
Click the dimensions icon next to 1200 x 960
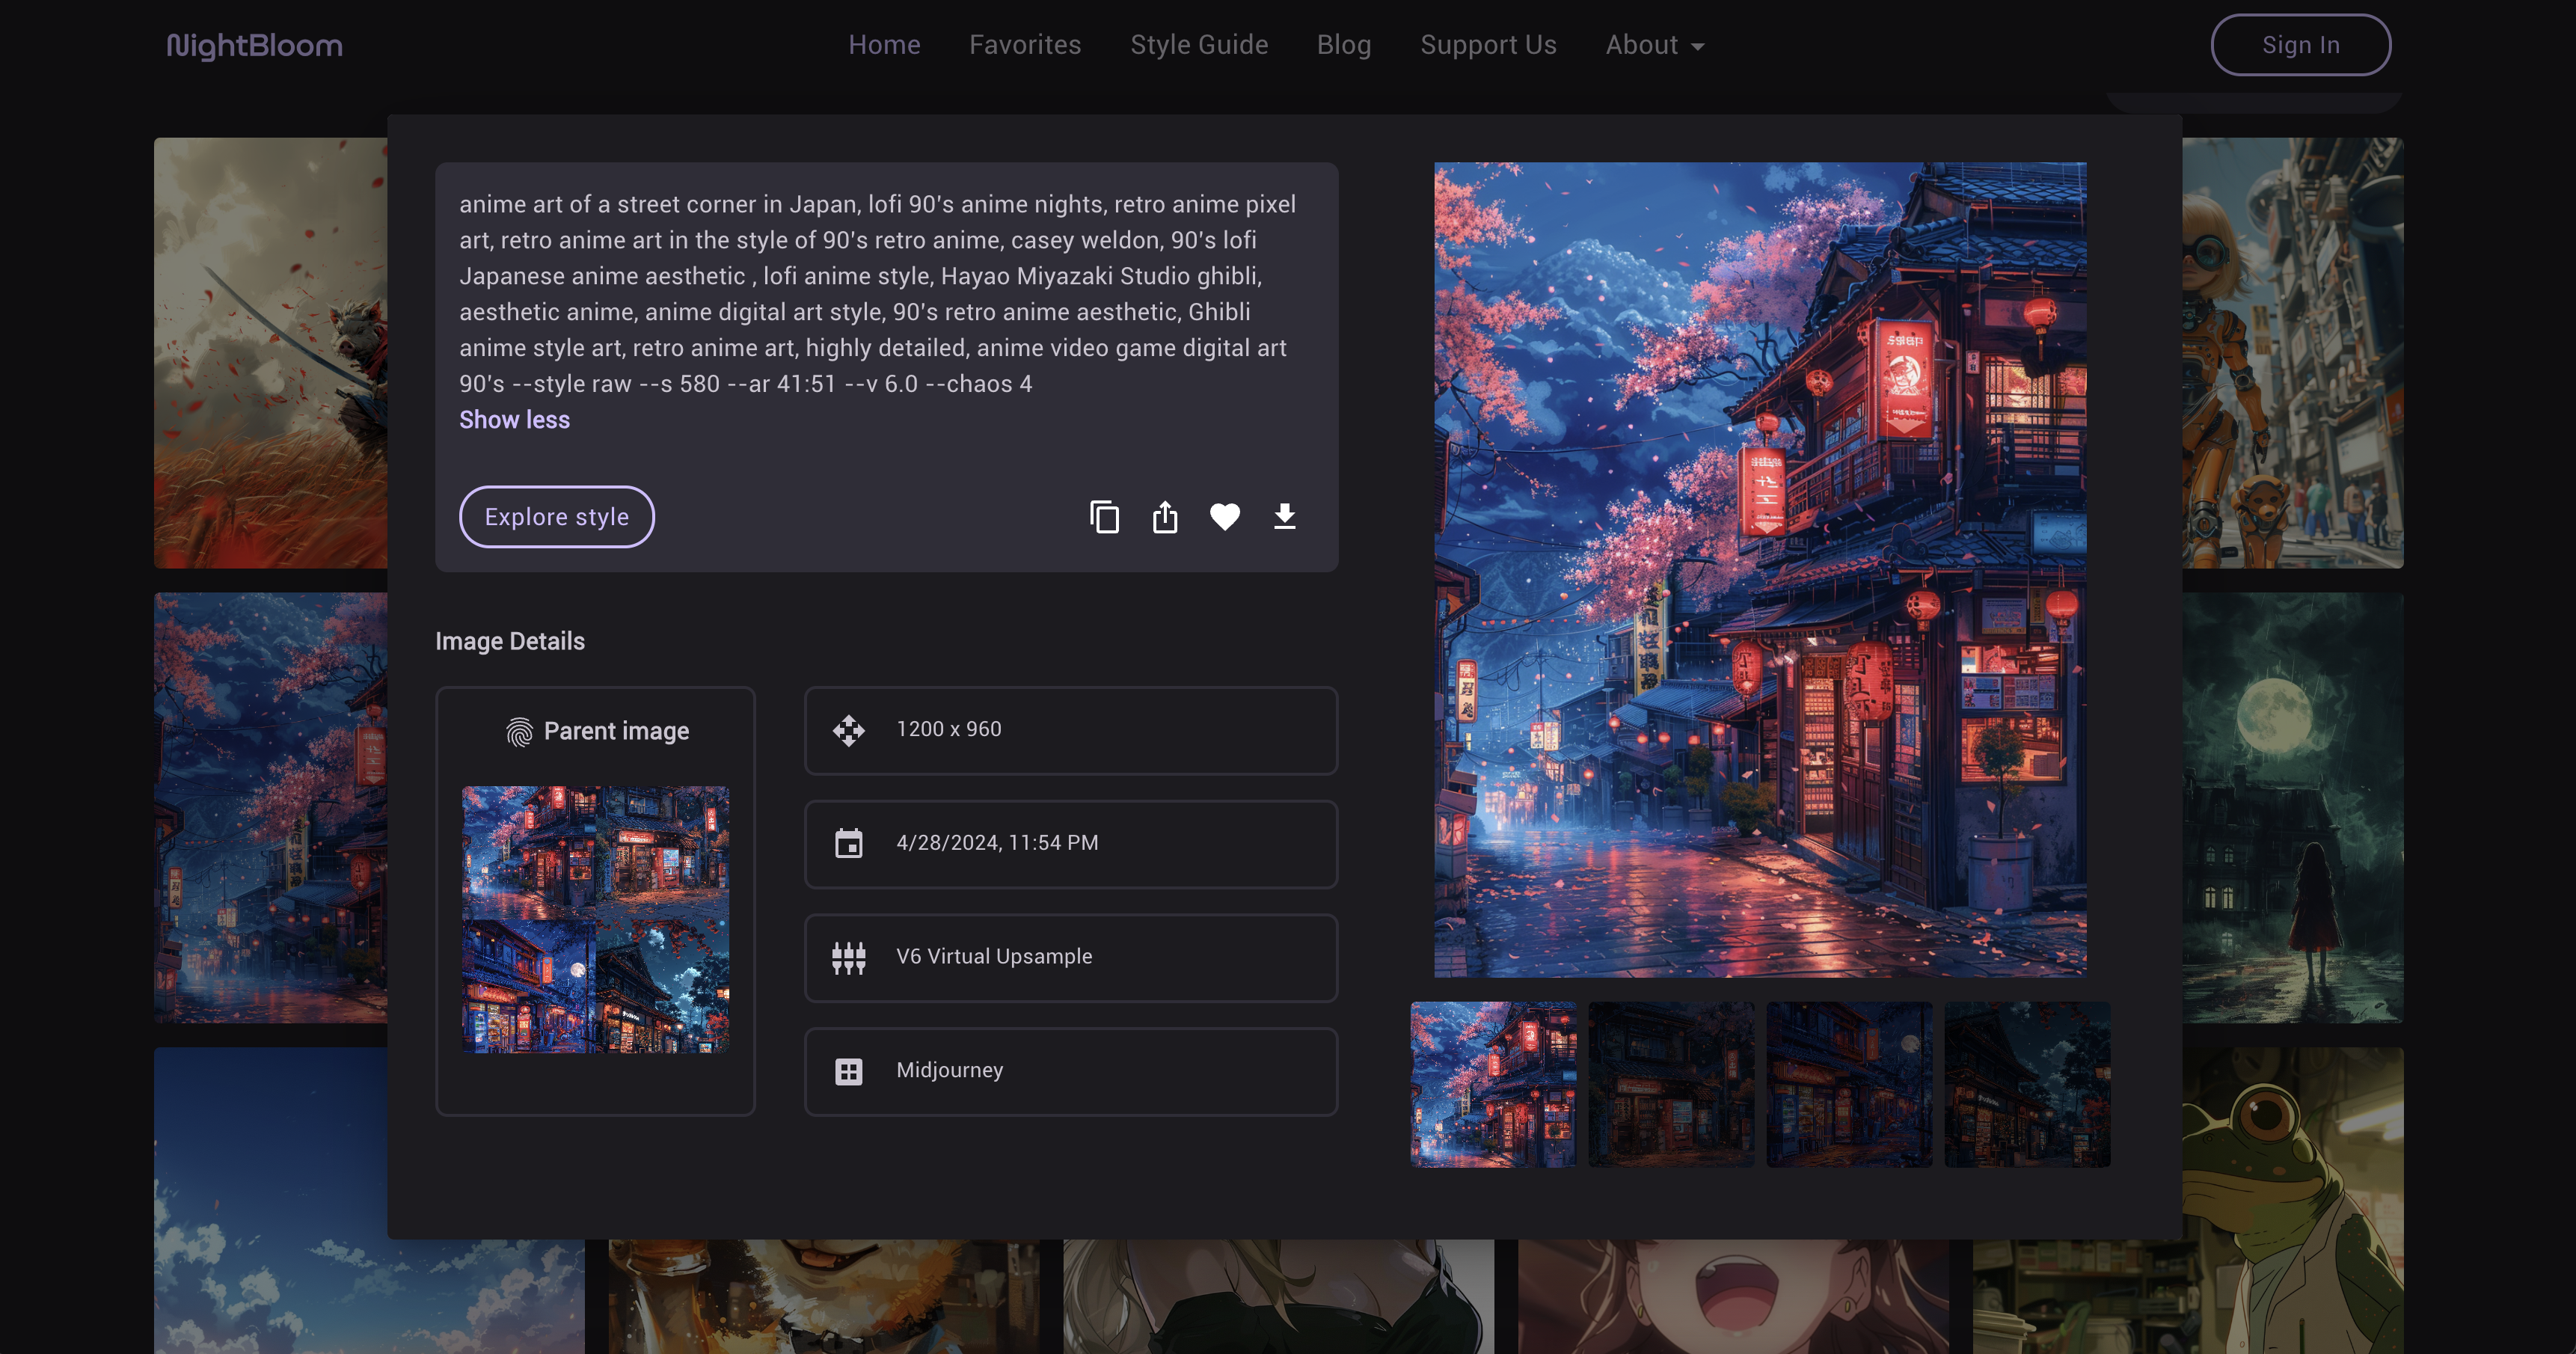click(x=849, y=730)
